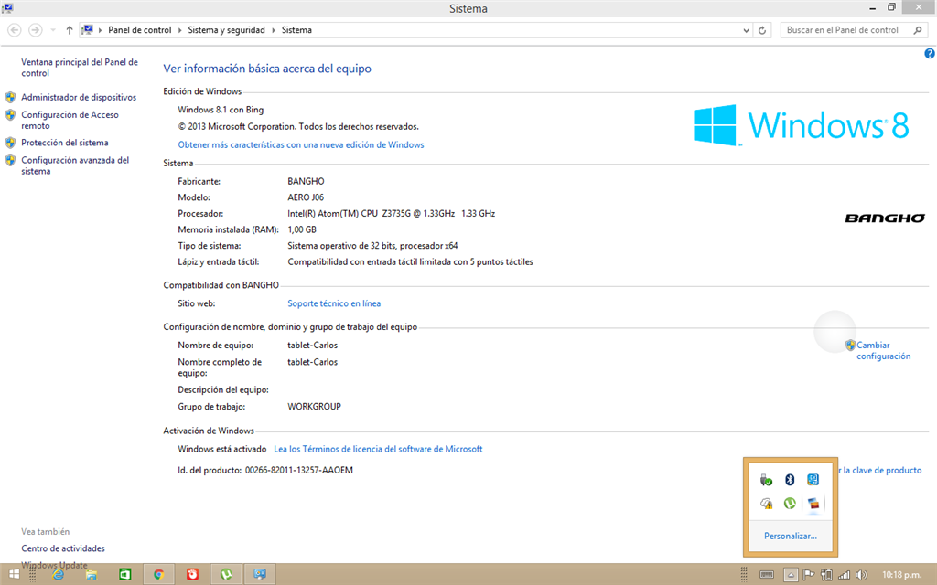Switch to Google Chrome on the taskbar
This screenshot has height=585, width=937.
coord(158,574)
